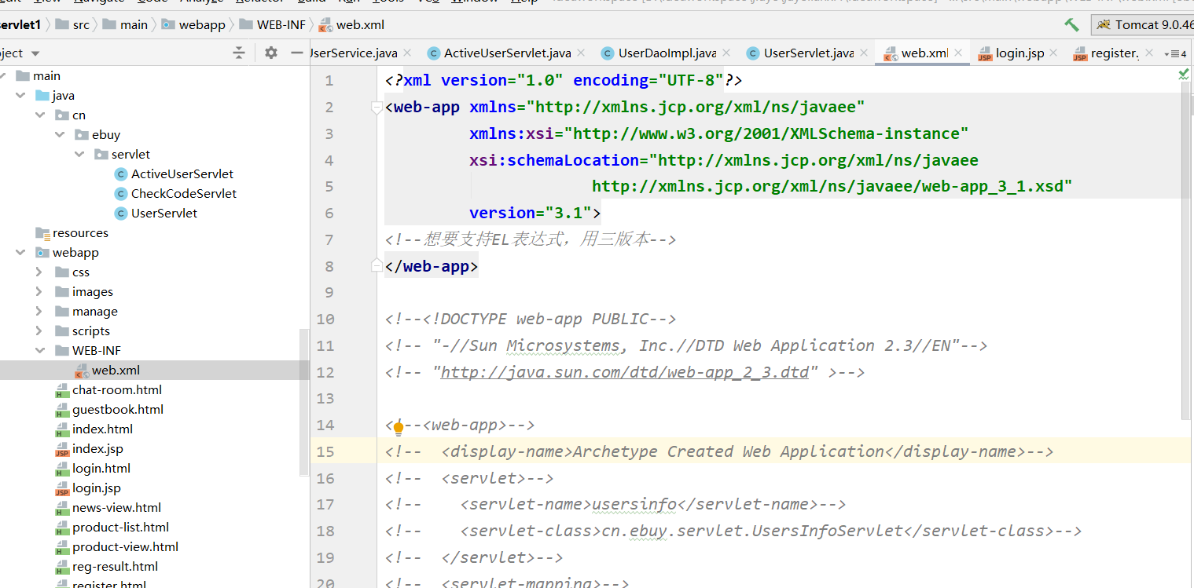Viewport: 1194px width, 588px height.
Task: Click the JSP file icon beside index.jsp
Action: (x=62, y=449)
